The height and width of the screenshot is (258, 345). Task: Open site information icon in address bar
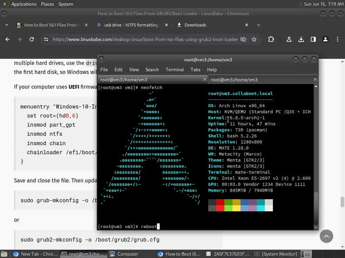pyautogui.click(x=46, y=39)
